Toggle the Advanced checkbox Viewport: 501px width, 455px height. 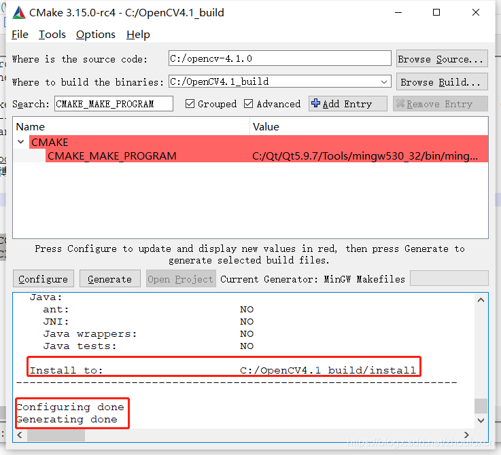[x=248, y=104]
